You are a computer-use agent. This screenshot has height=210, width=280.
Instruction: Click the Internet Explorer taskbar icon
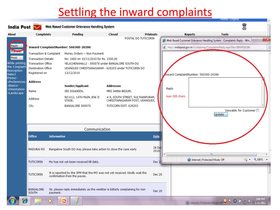(25, 201)
